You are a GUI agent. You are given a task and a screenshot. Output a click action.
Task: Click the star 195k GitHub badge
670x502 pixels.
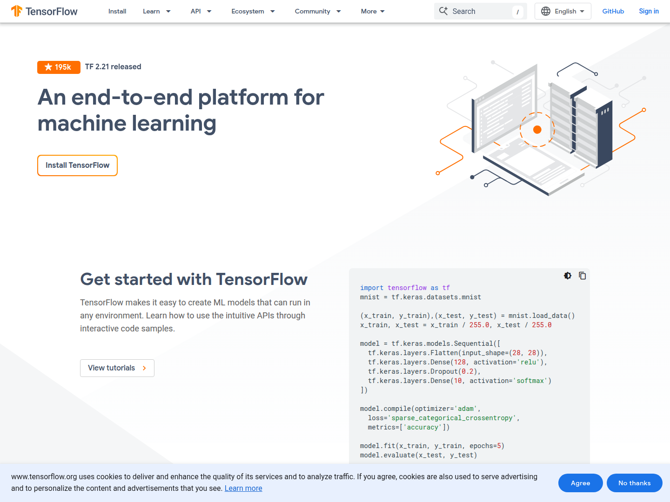tap(59, 67)
